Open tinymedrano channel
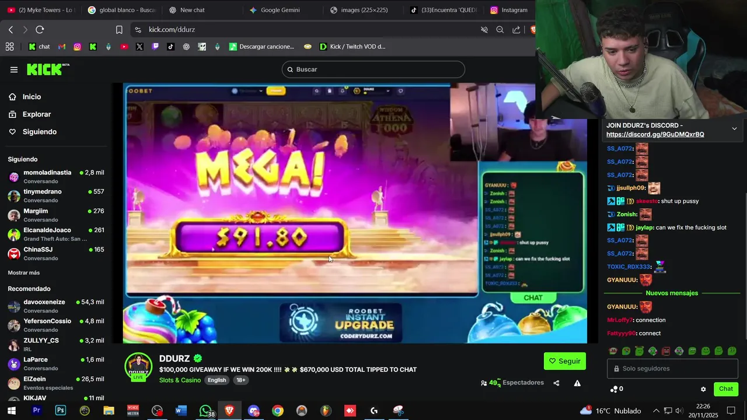Image resolution: width=747 pixels, height=420 pixels. coord(56,196)
